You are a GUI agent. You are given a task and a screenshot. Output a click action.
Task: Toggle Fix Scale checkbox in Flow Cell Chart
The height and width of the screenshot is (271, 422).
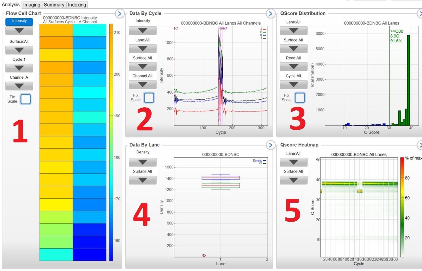click(x=25, y=99)
